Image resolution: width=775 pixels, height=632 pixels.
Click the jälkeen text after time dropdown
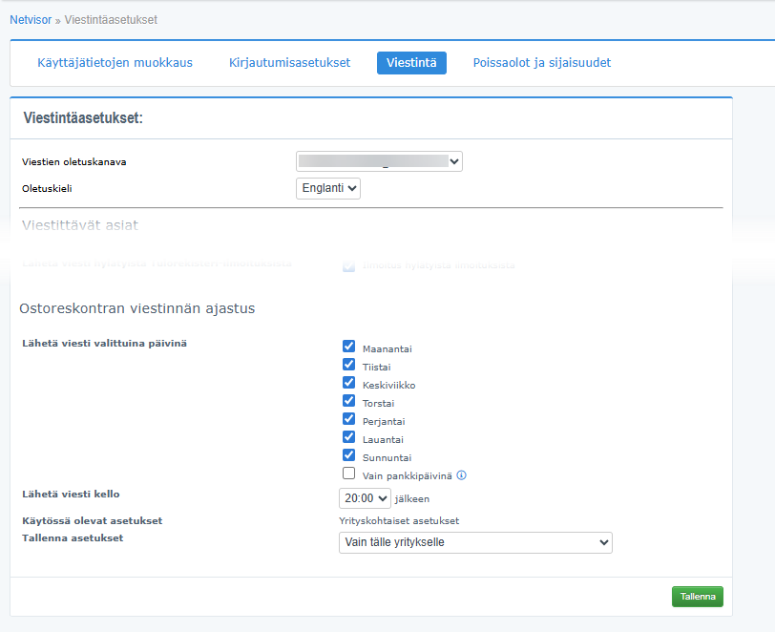point(412,499)
